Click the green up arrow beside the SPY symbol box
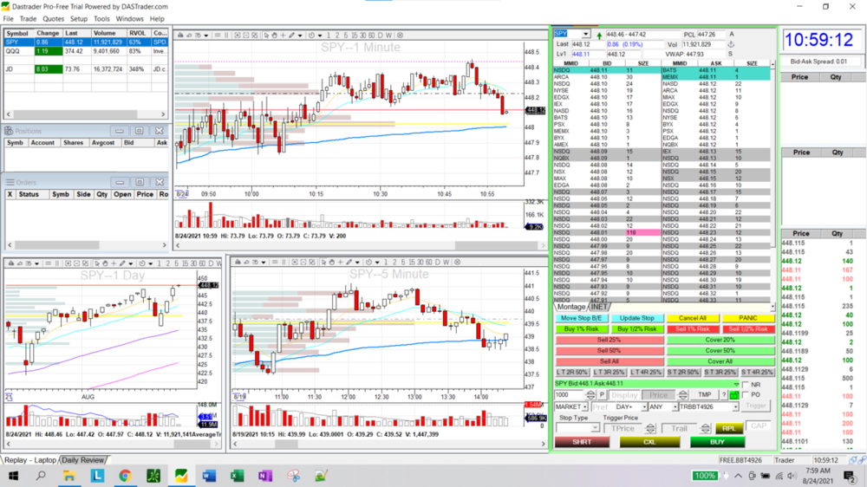 [x=598, y=35]
